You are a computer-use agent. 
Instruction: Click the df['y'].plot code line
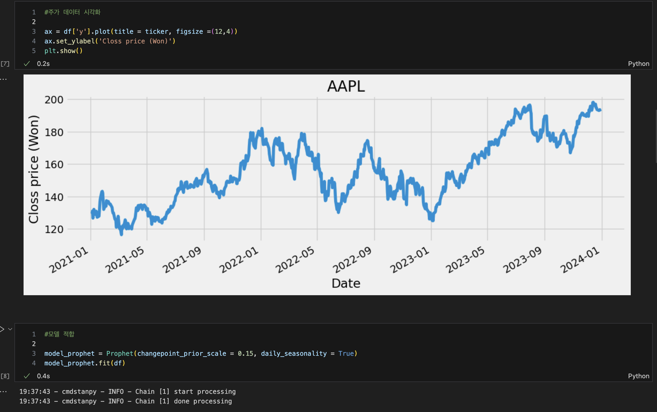(141, 32)
